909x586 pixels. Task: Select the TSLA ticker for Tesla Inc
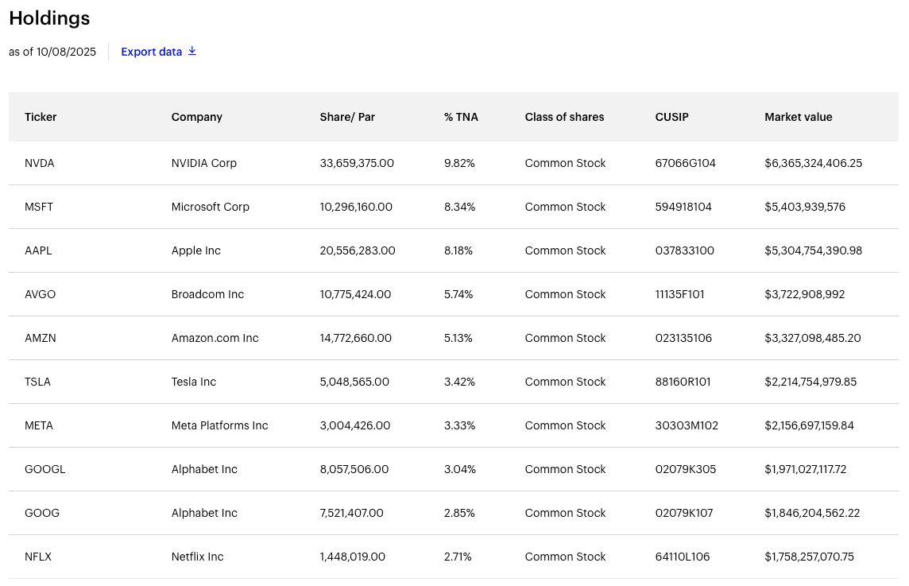[x=37, y=382]
